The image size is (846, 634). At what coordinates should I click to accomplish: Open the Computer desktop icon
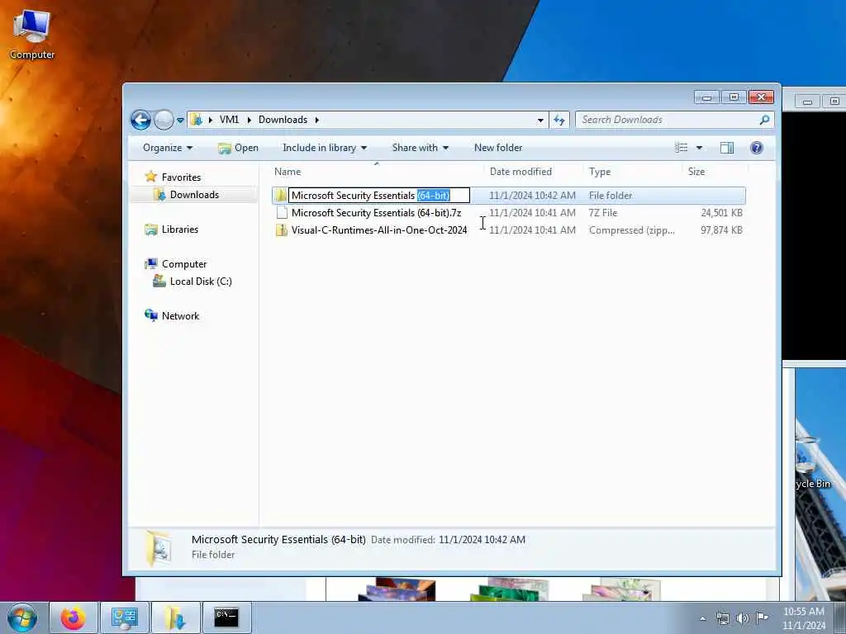(32, 35)
